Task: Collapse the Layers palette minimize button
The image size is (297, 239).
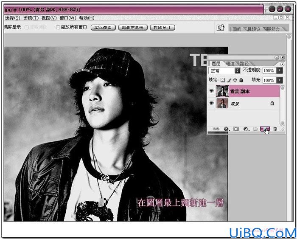Action: (277, 57)
